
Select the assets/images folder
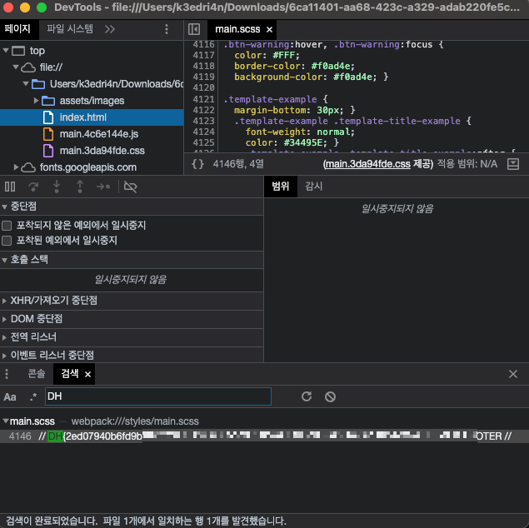pyautogui.click(x=92, y=101)
